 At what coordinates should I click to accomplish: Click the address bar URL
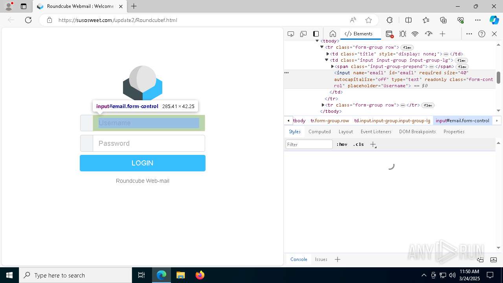point(118,20)
